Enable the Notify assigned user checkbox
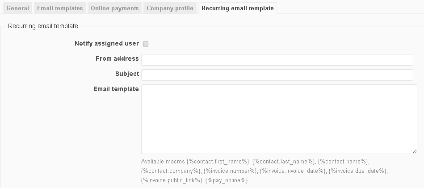The width and height of the screenshot is (424, 188). point(145,44)
